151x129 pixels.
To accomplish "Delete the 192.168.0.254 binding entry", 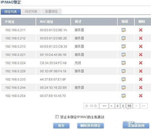I will [x=141, y=96].
